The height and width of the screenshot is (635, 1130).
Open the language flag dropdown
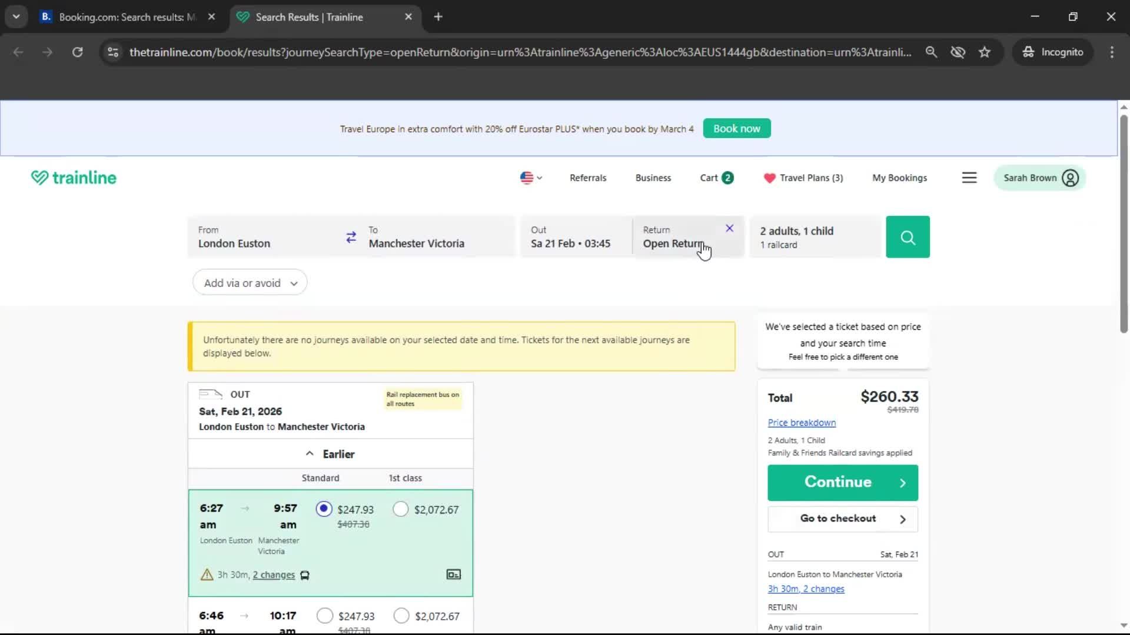coord(530,178)
